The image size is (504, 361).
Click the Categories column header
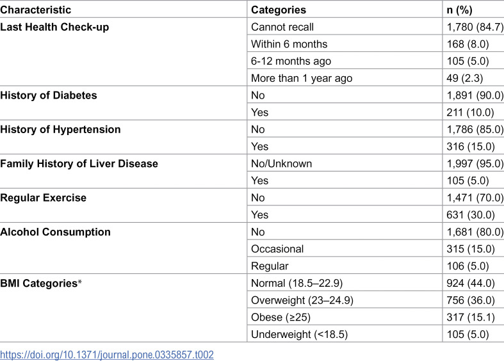(279, 10)
